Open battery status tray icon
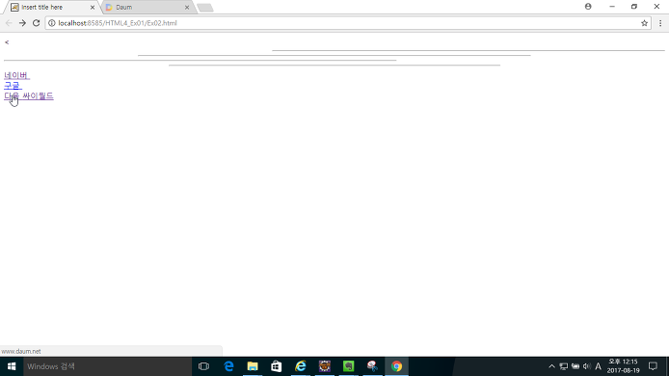 click(575, 366)
